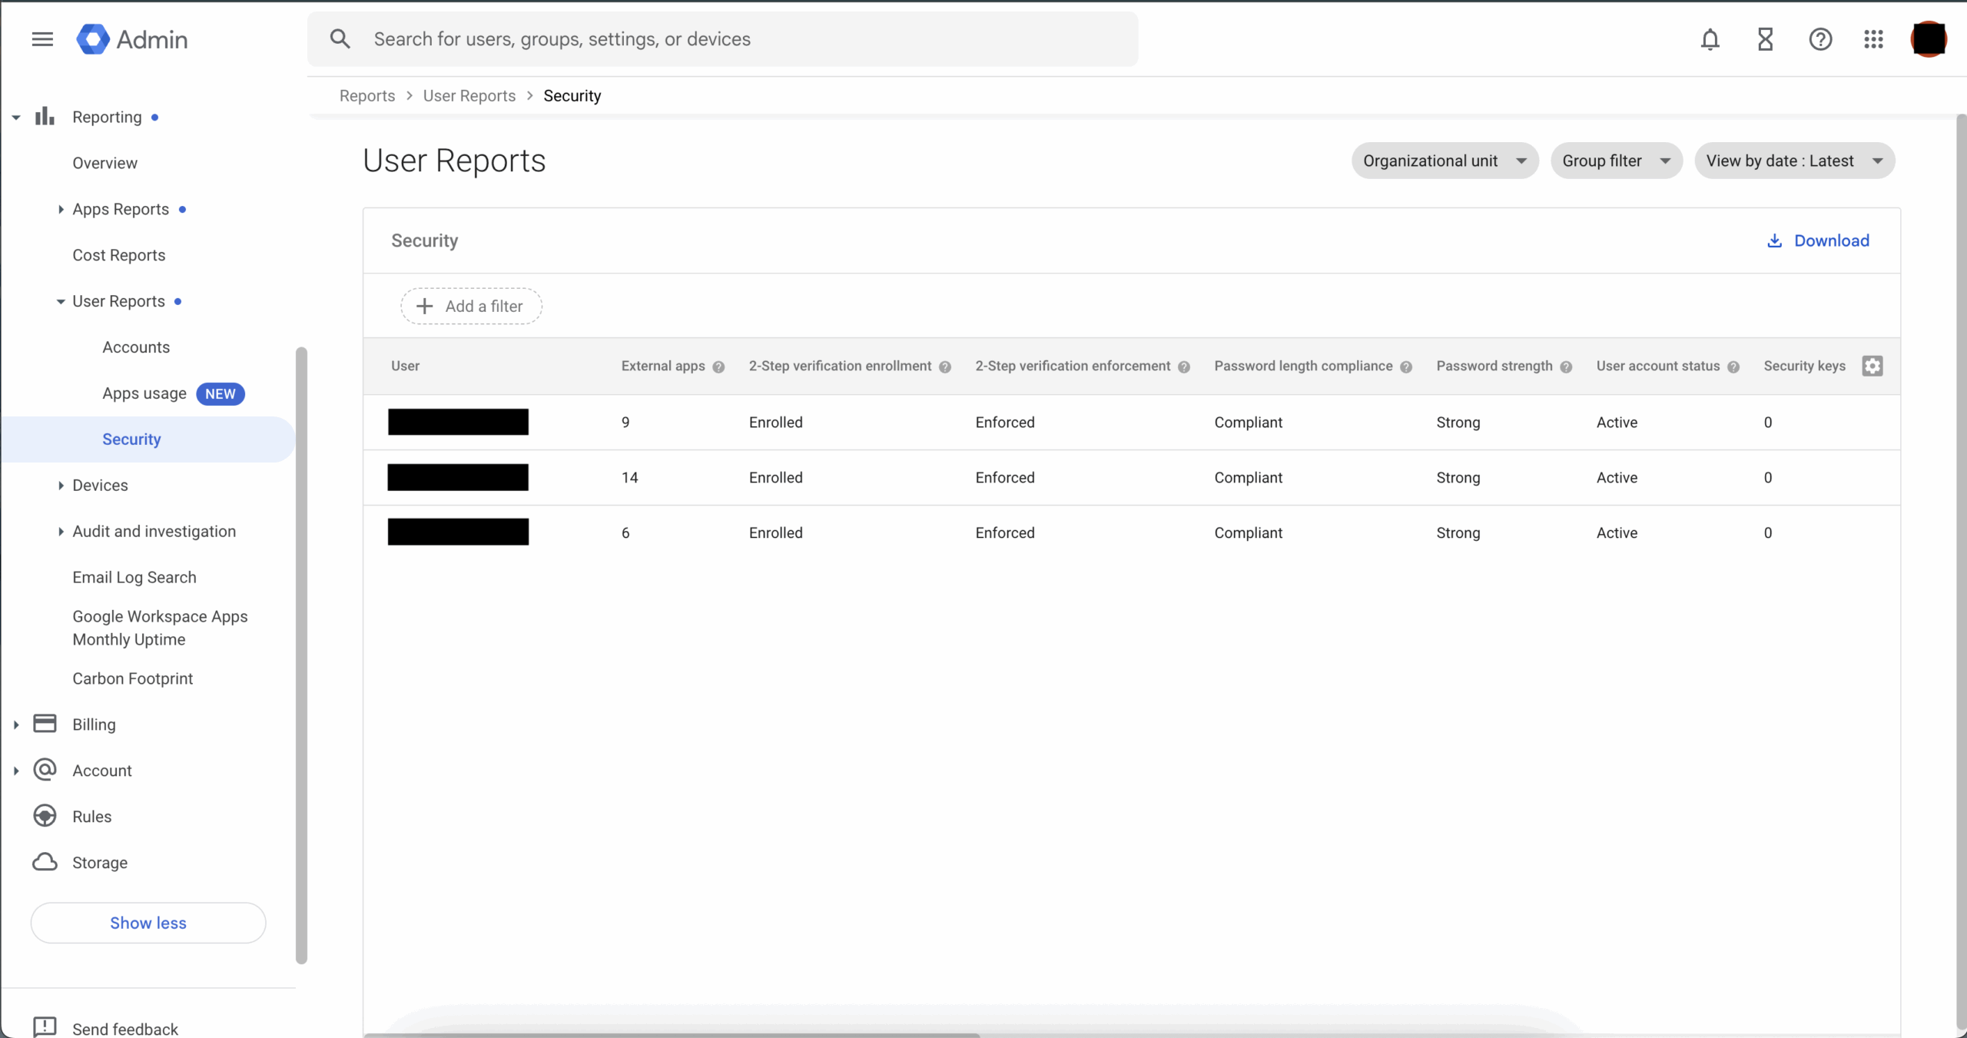Show help for 2-Step verification enrollment

tap(945, 366)
